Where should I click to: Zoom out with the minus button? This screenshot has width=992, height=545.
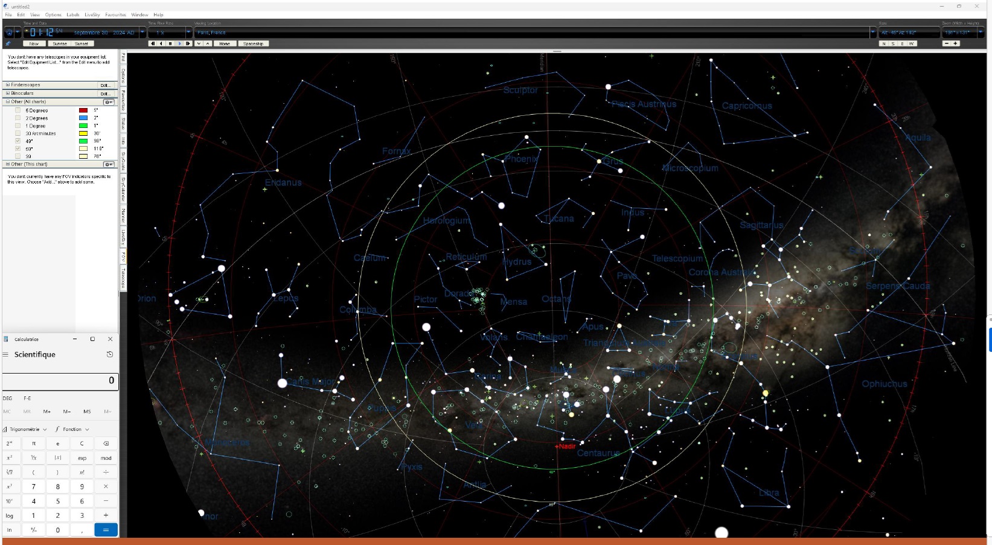947,43
